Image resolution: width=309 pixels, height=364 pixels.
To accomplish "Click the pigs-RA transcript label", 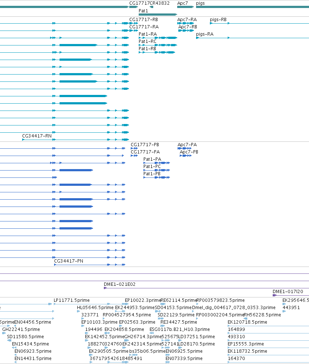I will coord(205,34).
